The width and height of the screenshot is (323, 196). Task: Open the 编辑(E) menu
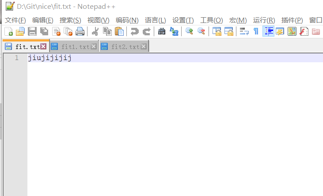pyautogui.click(x=43, y=20)
